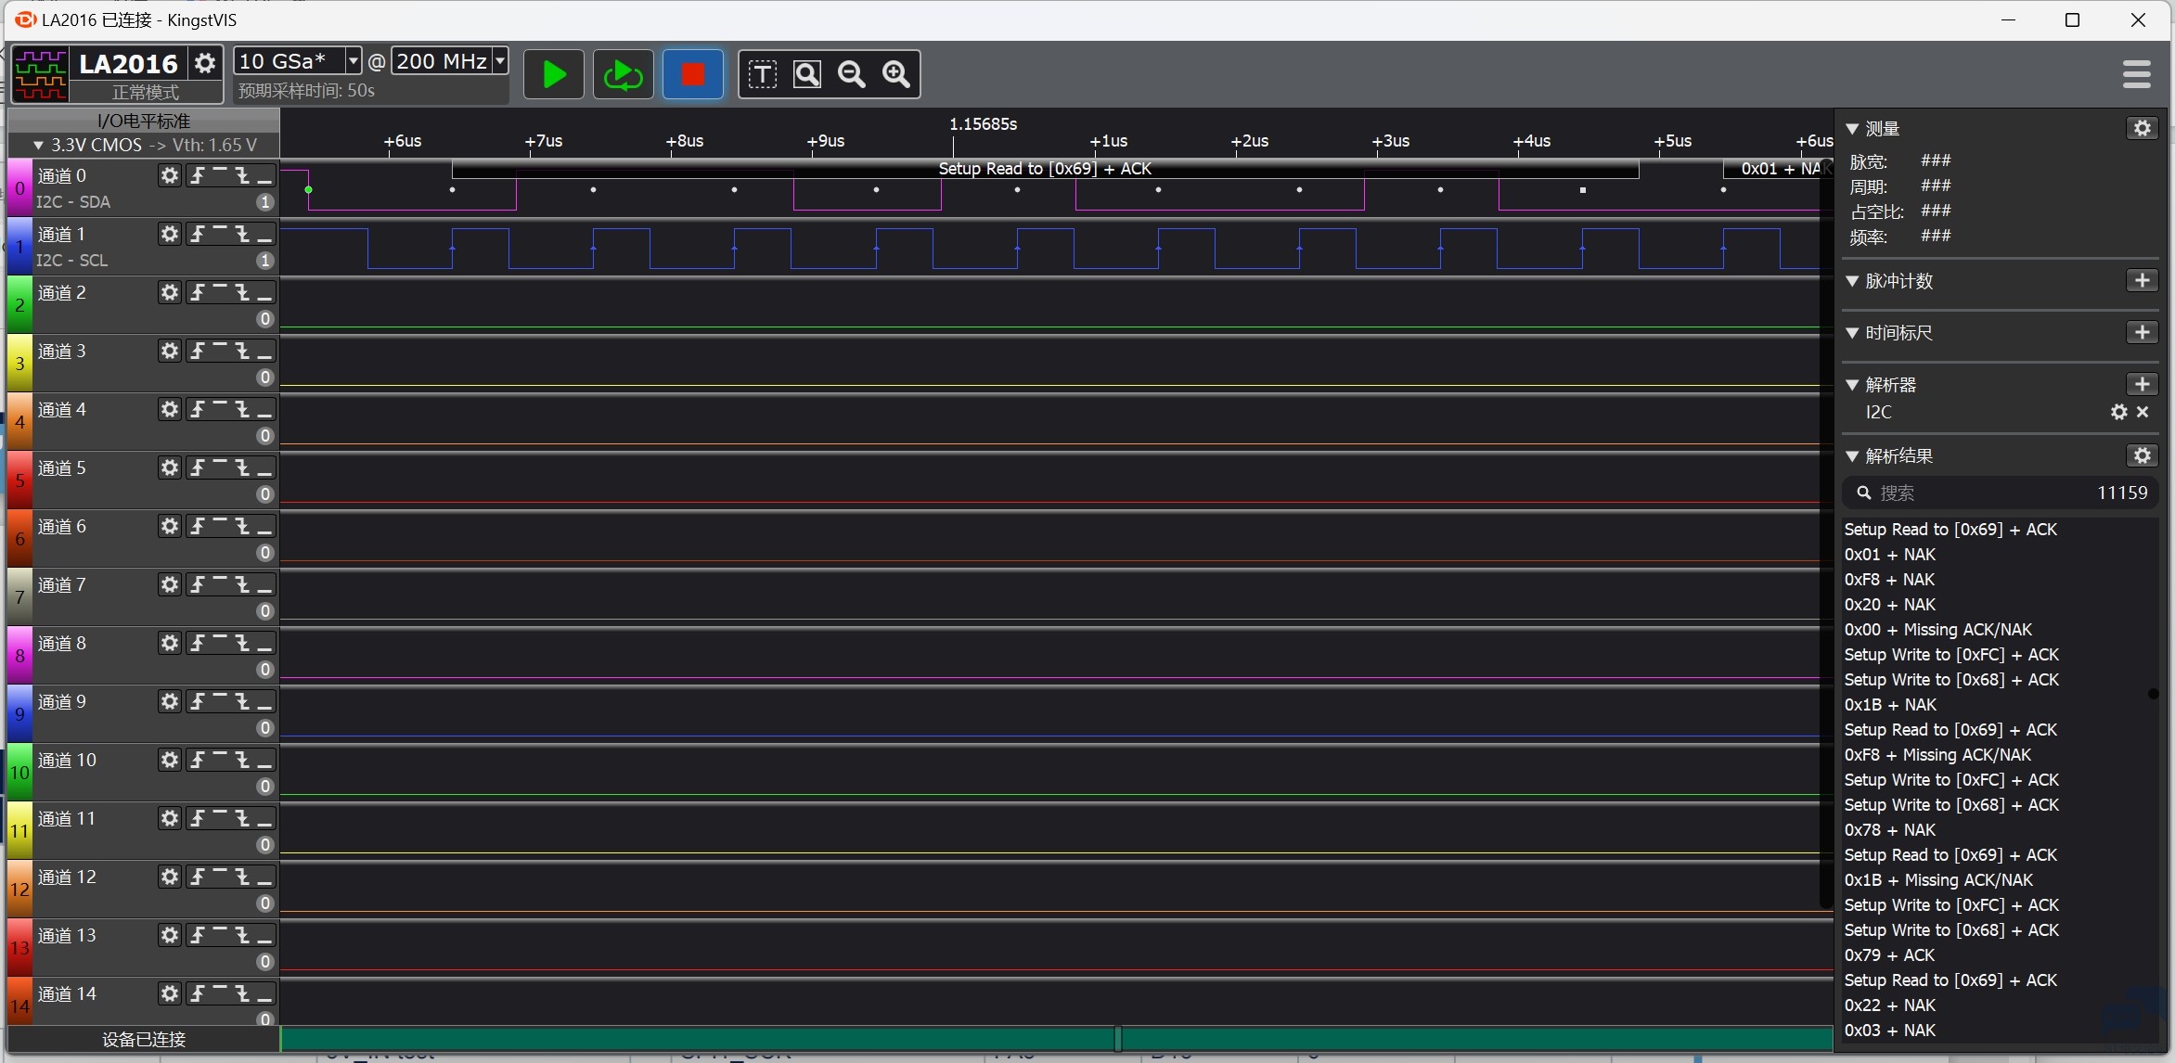This screenshot has height=1063, width=2175.
Task: Open settings gear for 通道 3
Action: click(x=169, y=351)
